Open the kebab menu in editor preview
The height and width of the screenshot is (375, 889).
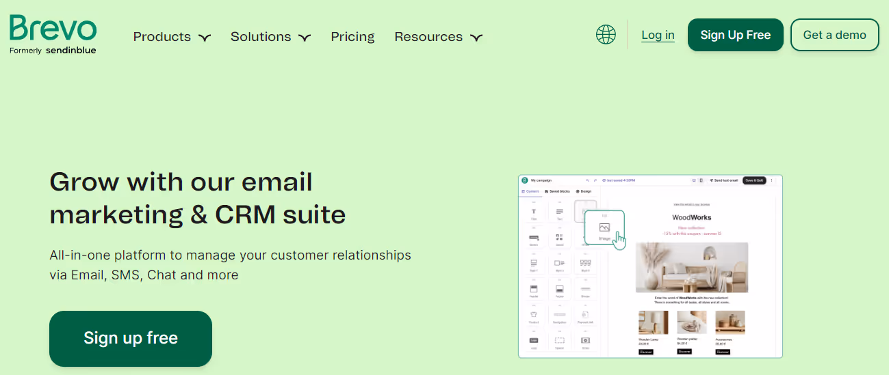pos(771,180)
